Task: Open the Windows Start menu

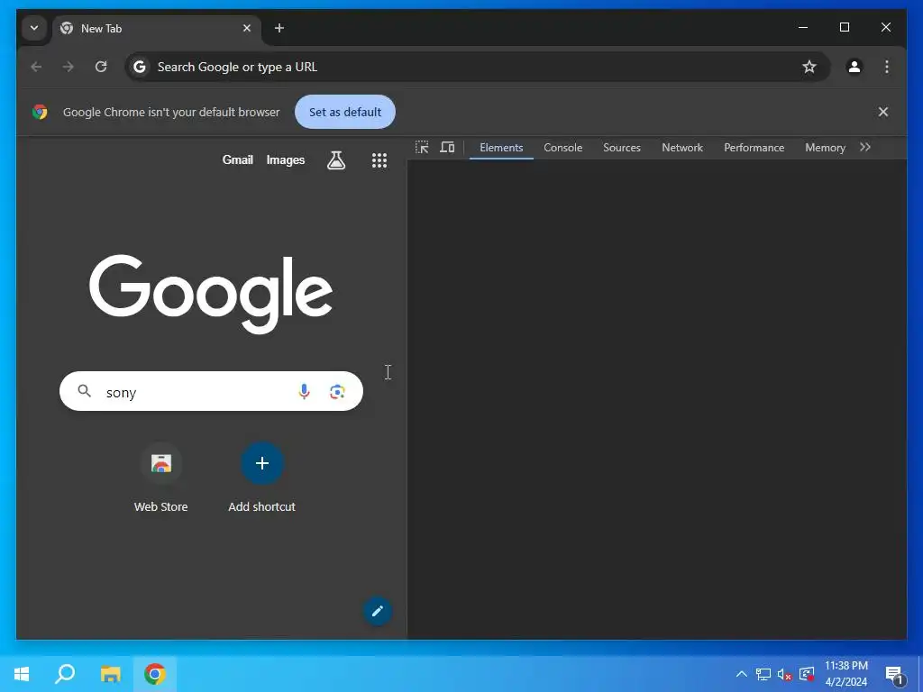Action: pyautogui.click(x=22, y=674)
